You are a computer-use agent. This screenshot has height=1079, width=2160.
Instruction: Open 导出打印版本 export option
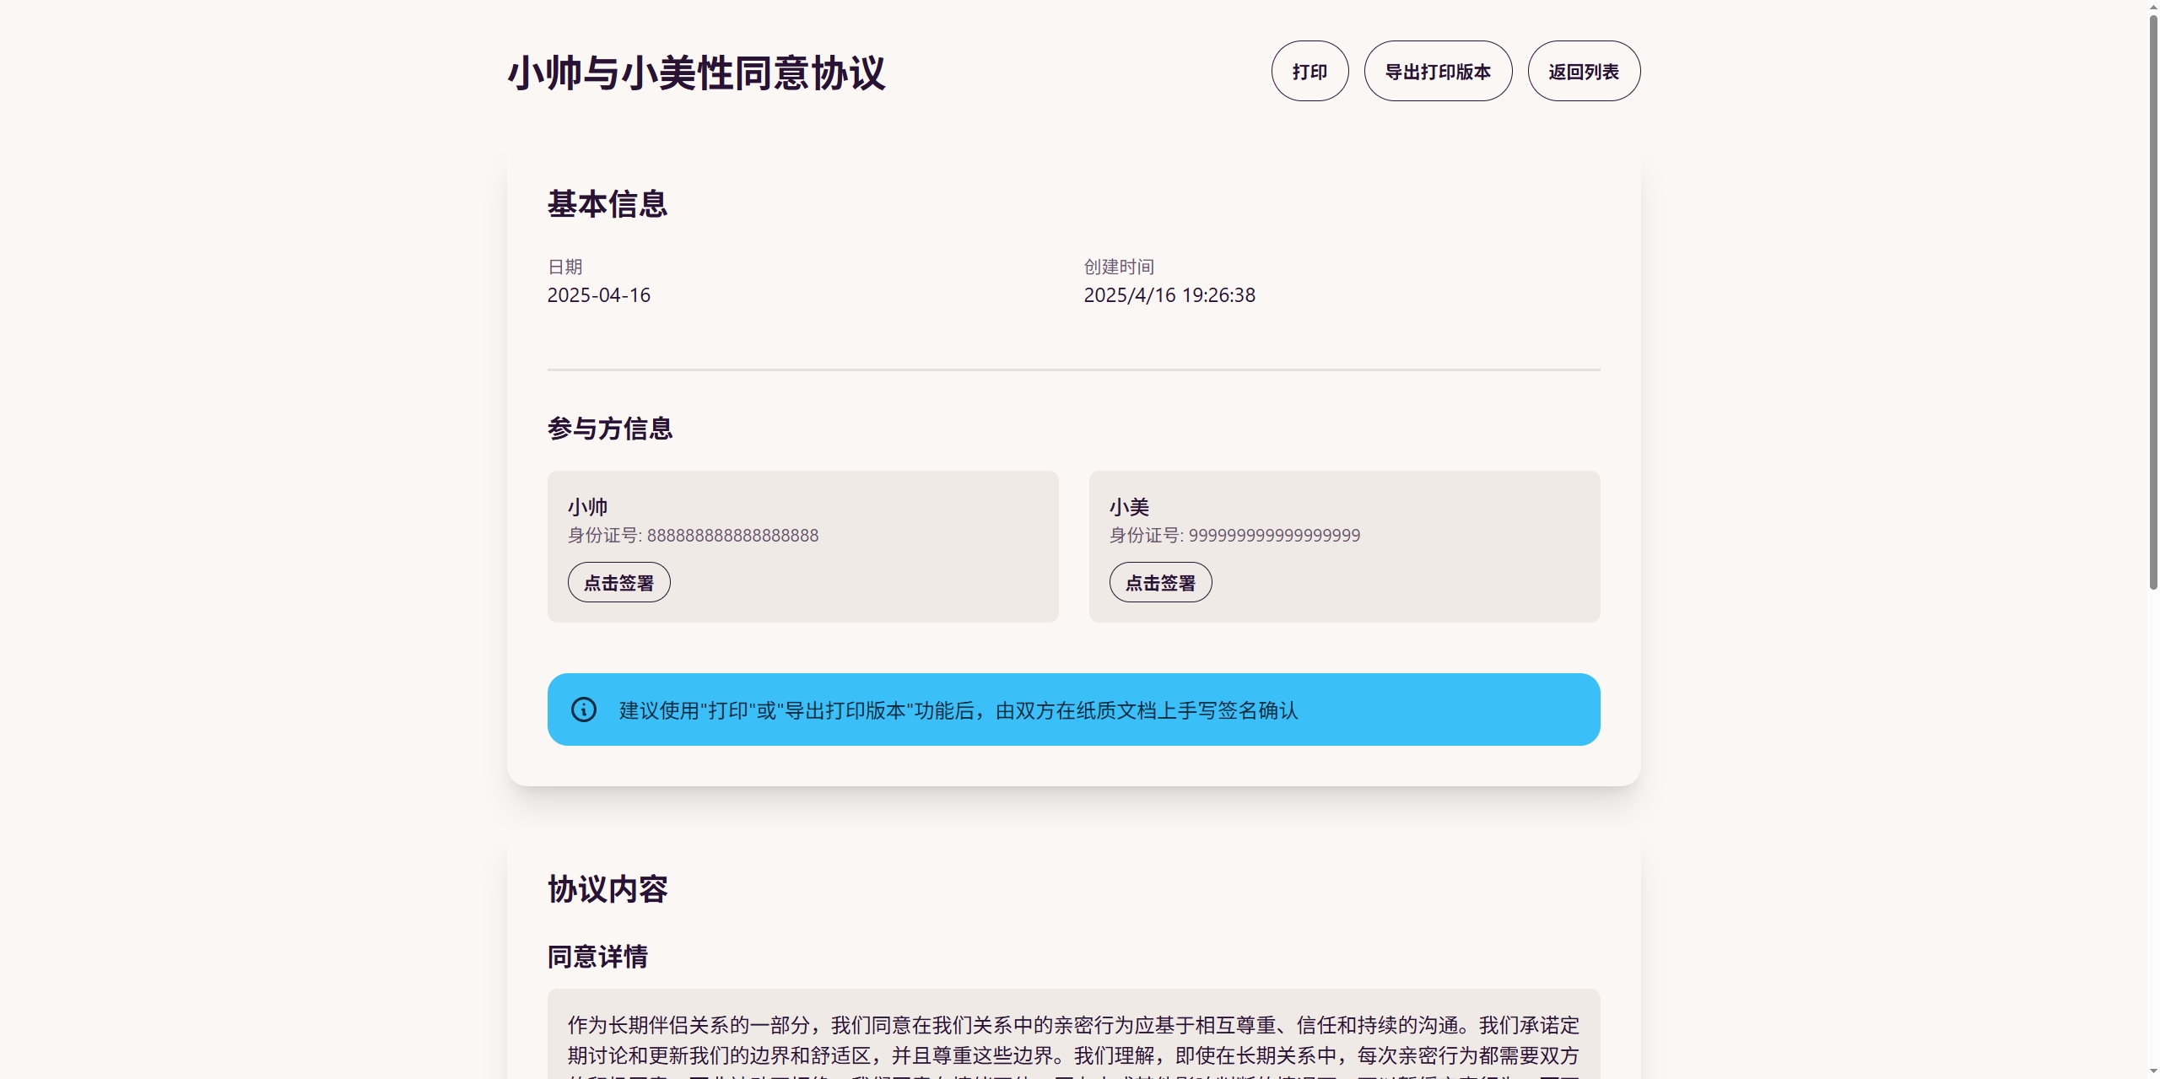pos(1438,71)
